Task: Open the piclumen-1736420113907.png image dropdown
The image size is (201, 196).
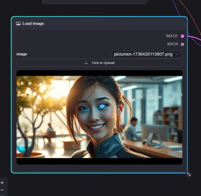Action: point(146,54)
